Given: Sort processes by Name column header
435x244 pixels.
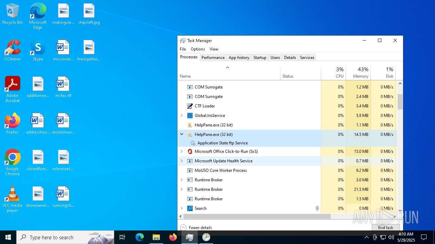Looking at the screenshot, I should tap(229, 72).
